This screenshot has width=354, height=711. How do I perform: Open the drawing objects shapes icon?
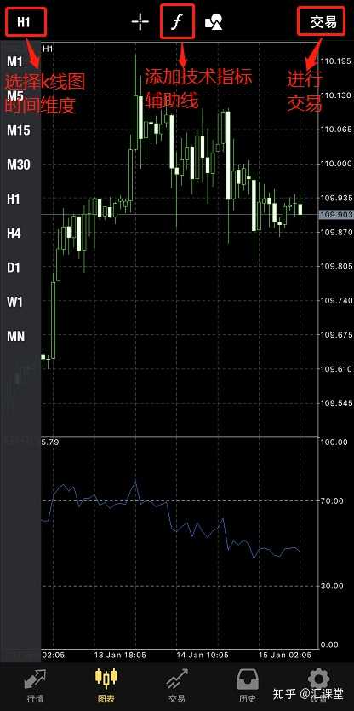coord(214,22)
